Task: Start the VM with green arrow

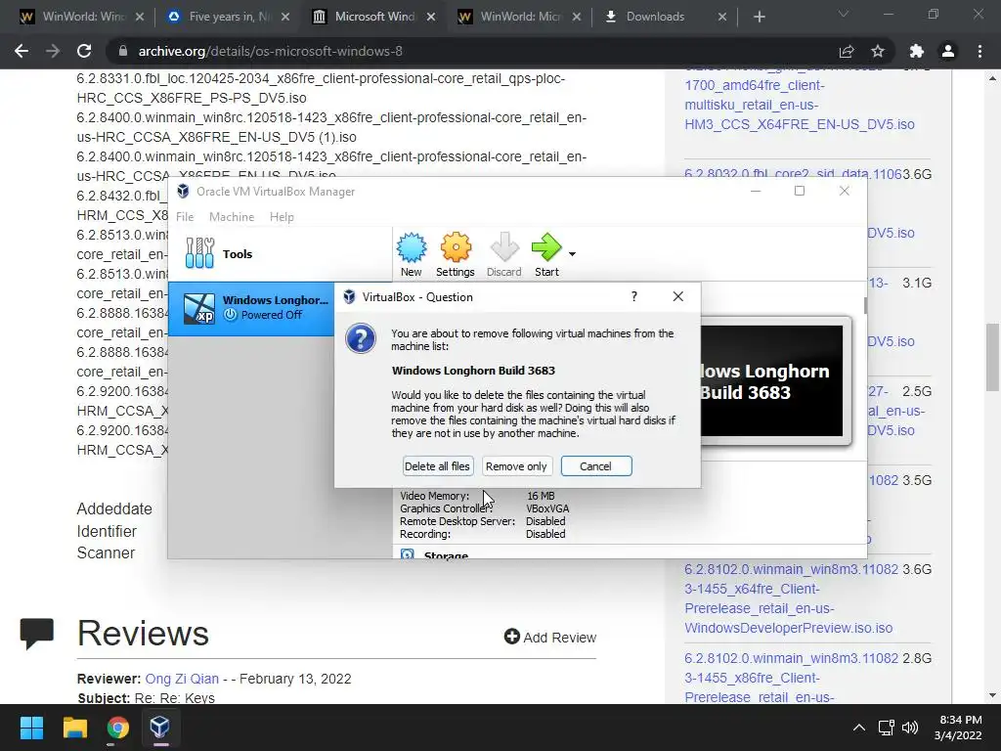Action: pyautogui.click(x=546, y=254)
